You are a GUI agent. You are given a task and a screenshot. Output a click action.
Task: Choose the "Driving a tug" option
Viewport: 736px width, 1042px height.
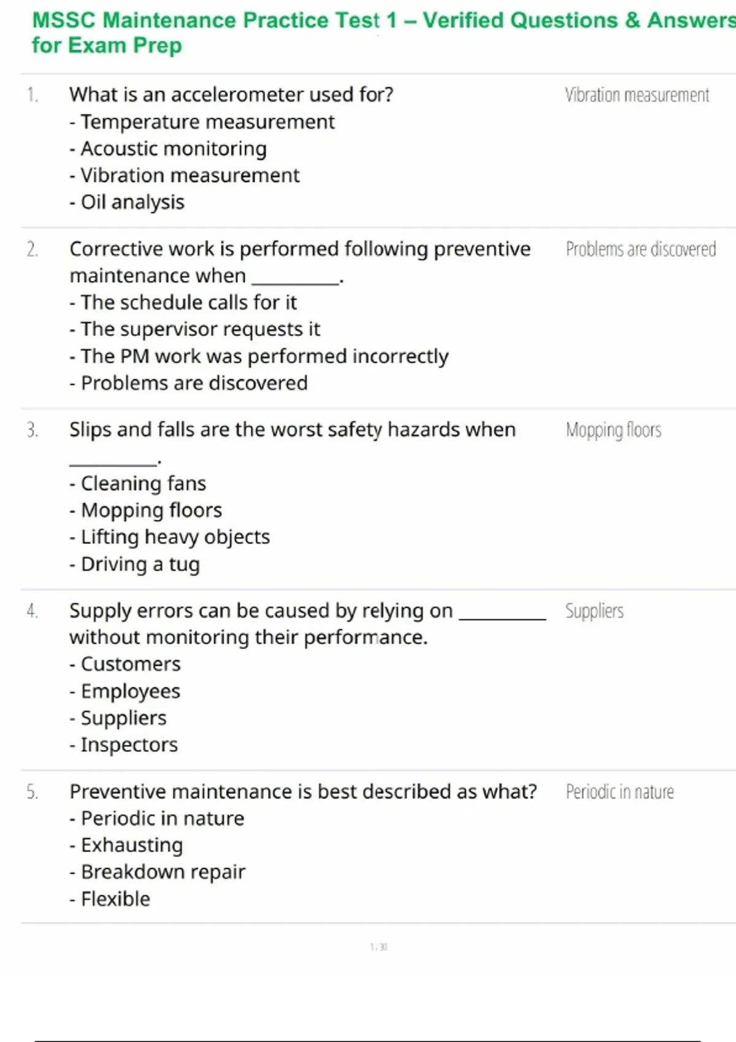point(140,564)
